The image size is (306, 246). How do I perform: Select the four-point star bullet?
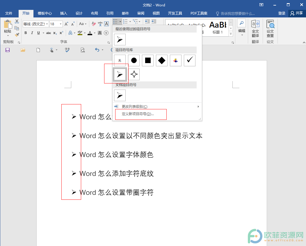(x=134, y=74)
